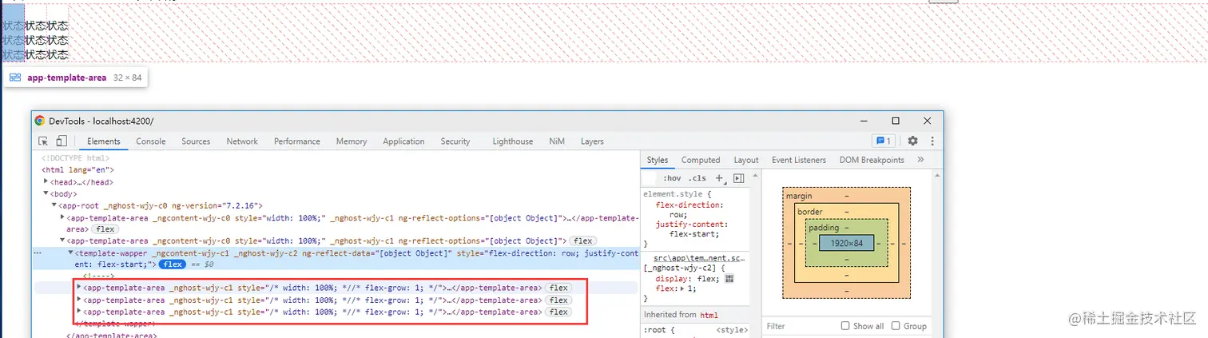Switch to the Computed sidebar tab
This screenshot has width=1208, height=338.
click(x=701, y=160)
